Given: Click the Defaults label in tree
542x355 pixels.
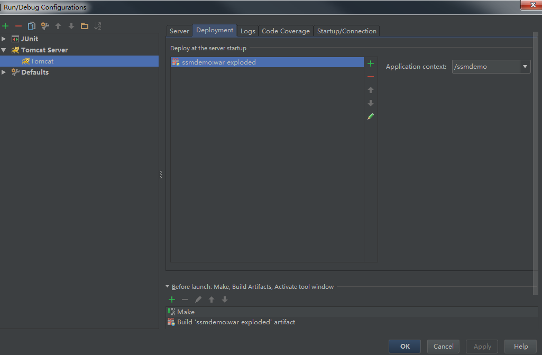Looking at the screenshot, I should click(35, 72).
